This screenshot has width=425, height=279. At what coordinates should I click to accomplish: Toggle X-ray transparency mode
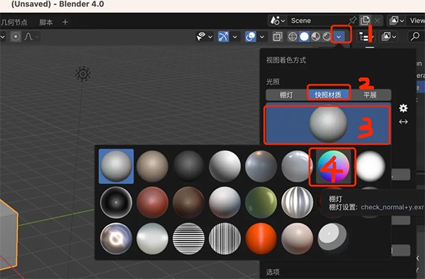tap(277, 37)
